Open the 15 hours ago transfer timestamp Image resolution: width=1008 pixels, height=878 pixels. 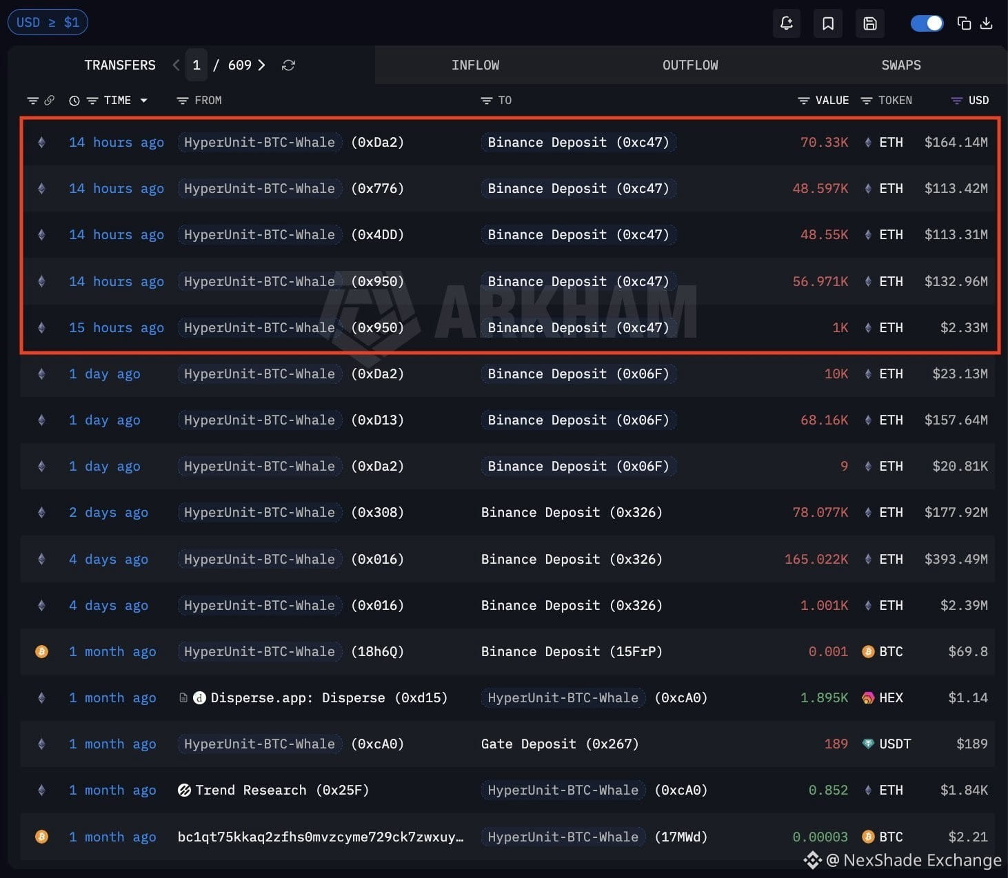[x=117, y=327]
